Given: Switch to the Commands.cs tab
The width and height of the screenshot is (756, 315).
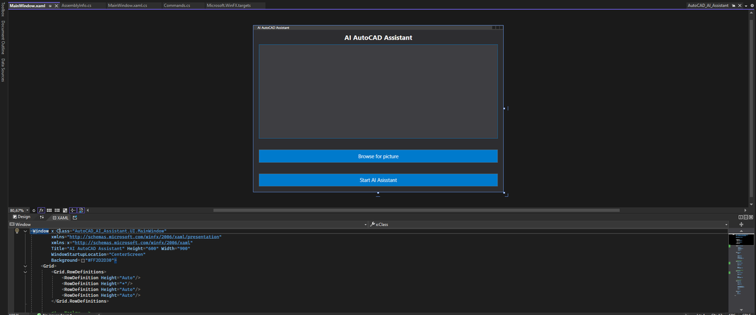Looking at the screenshot, I should tap(176, 5).
